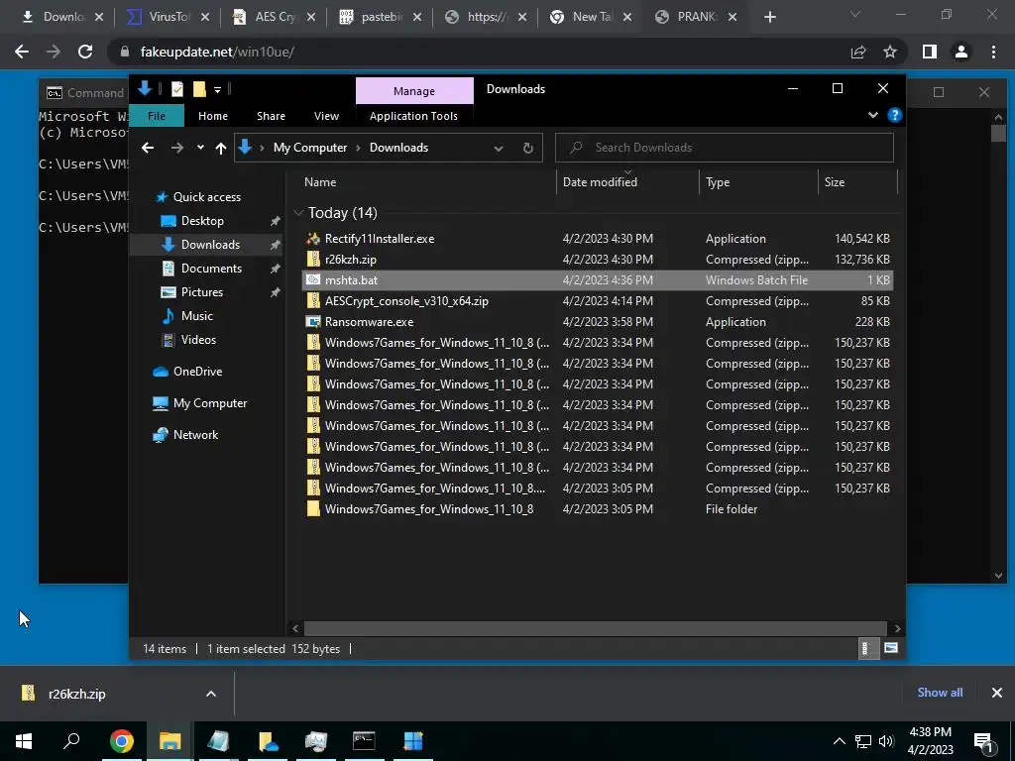The width and height of the screenshot is (1015, 761).
Task: Open the Share ribbon tab
Action: 271,116
